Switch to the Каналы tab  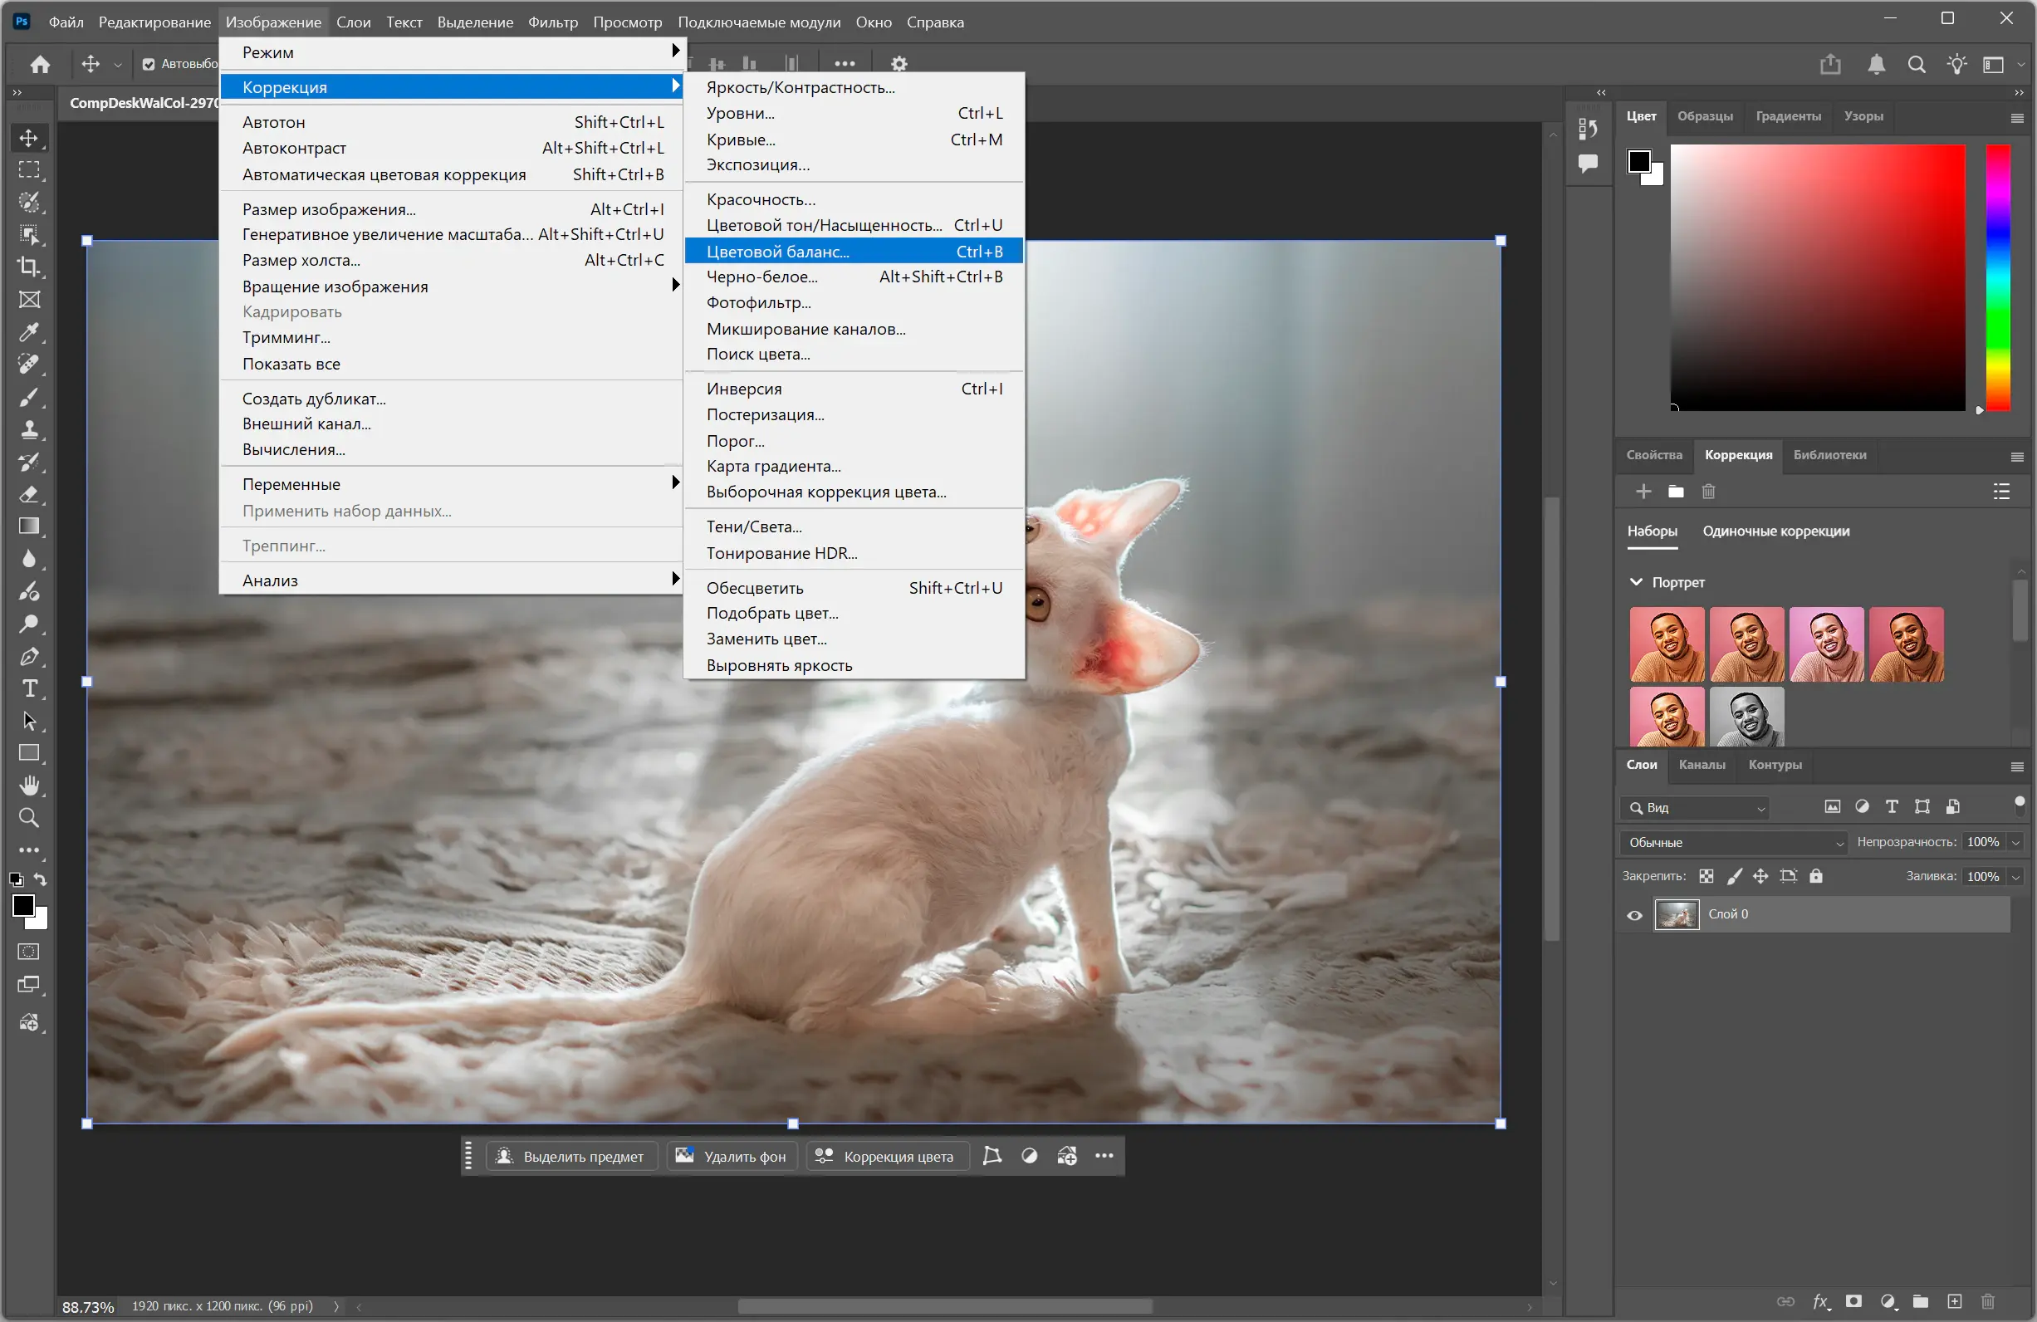(x=1702, y=765)
